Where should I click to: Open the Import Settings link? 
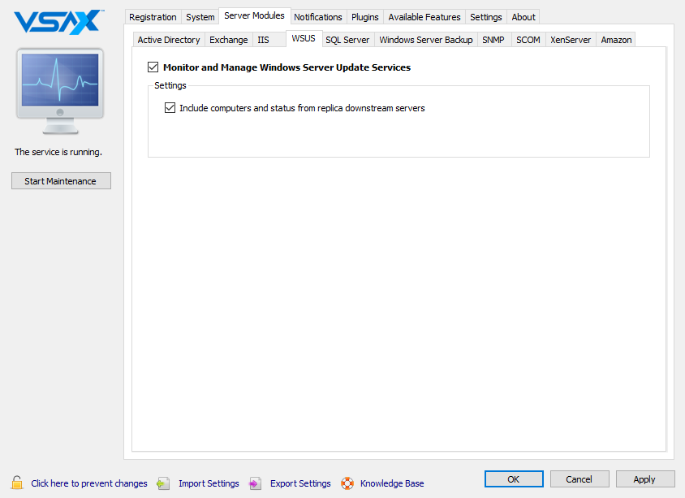(209, 483)
